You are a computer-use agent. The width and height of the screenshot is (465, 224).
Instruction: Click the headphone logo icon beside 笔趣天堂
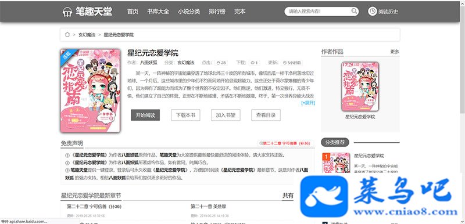coord(67,12)
